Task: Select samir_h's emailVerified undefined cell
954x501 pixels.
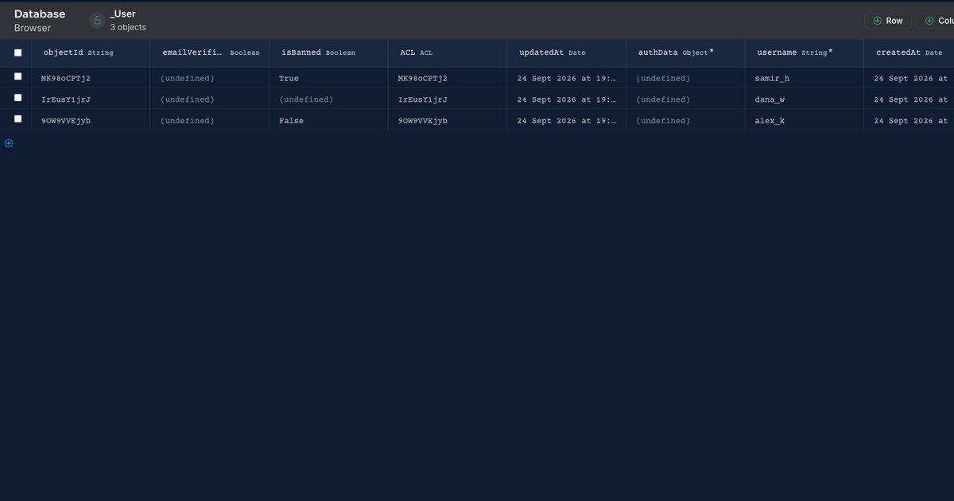Action: tap(210, 78)
